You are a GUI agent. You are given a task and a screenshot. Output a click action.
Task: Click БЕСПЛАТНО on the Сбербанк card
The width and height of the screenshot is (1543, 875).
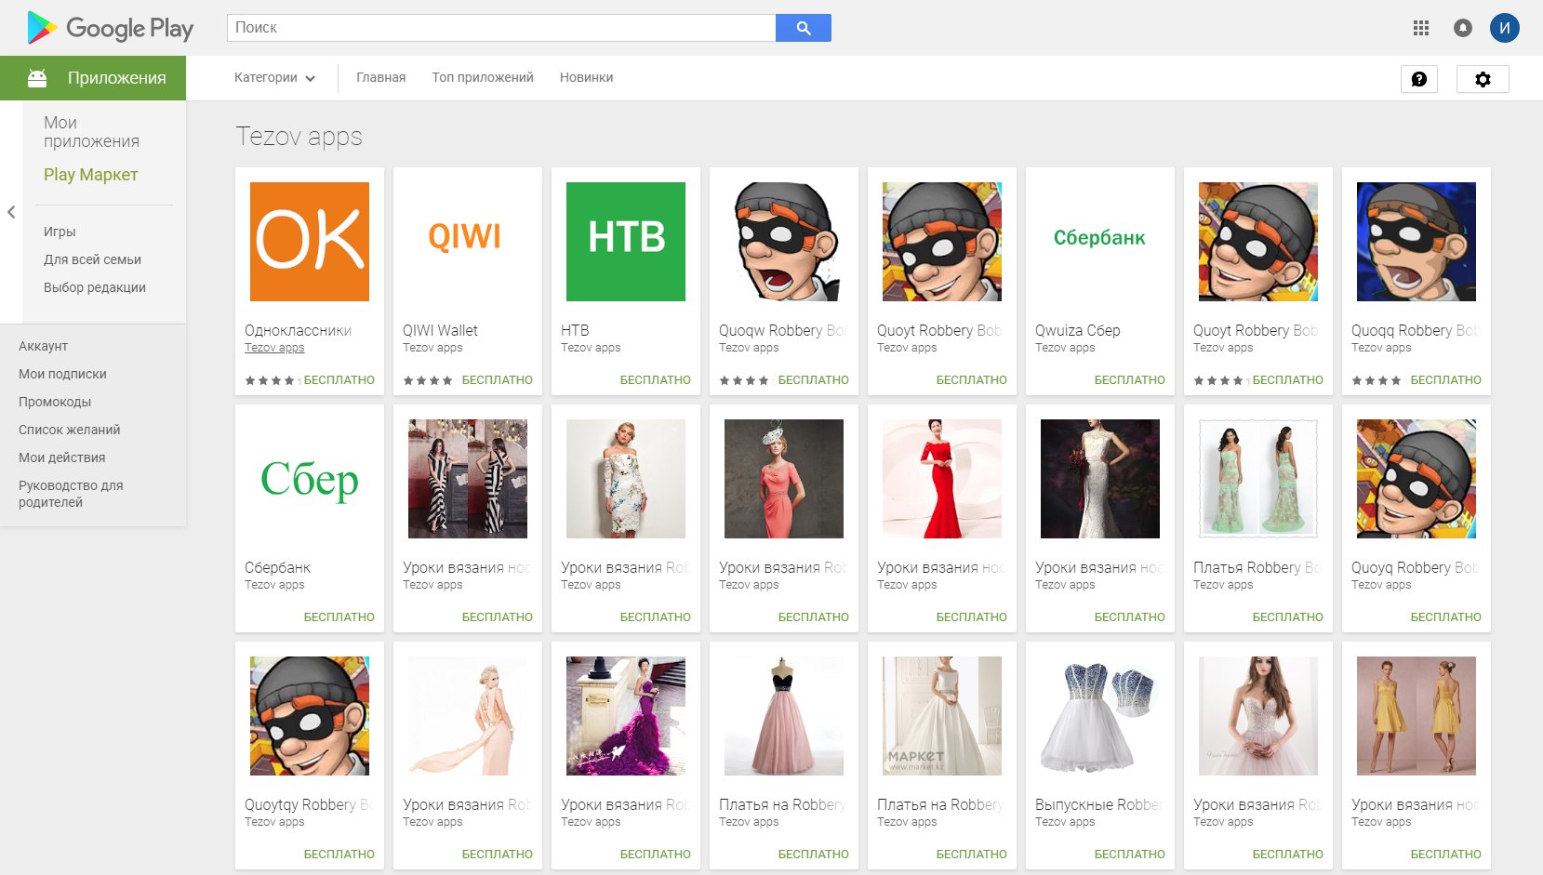click(339, 617)
